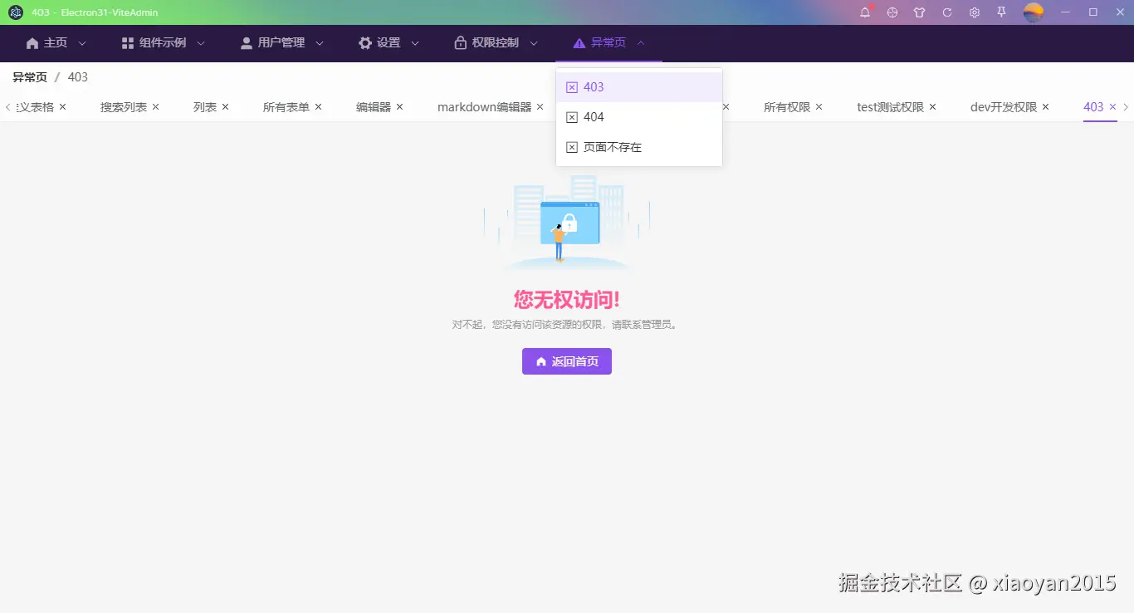Select the active 403 tab
Screen dimensions: 1134x613
[1094, 107]
